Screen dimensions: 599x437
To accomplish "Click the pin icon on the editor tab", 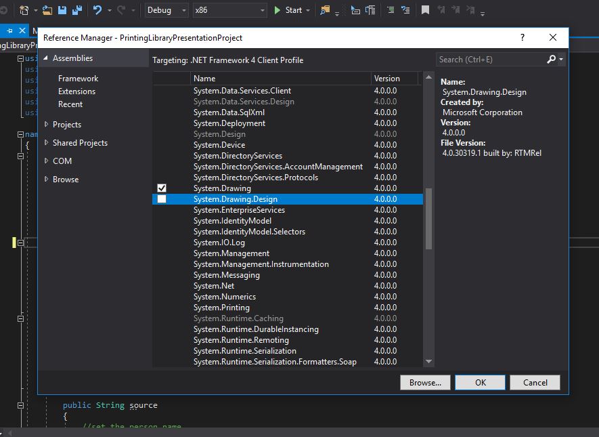I will pos(10,30).
